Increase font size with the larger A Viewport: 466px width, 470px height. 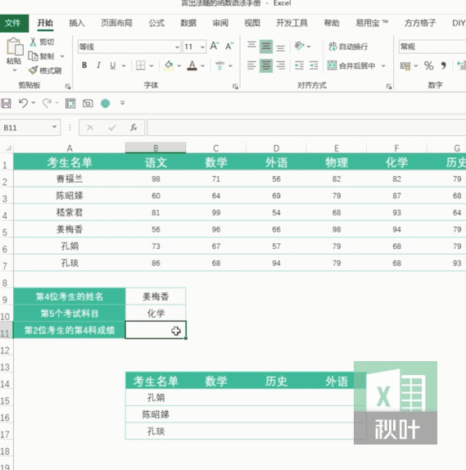[x=215, y=46]
